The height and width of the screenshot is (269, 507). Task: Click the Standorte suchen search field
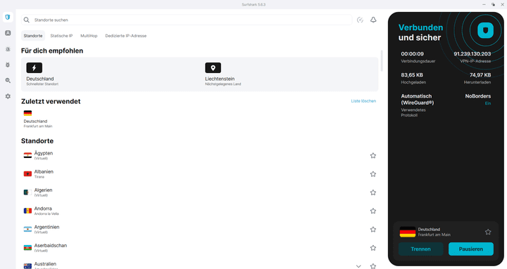(187, 20)
